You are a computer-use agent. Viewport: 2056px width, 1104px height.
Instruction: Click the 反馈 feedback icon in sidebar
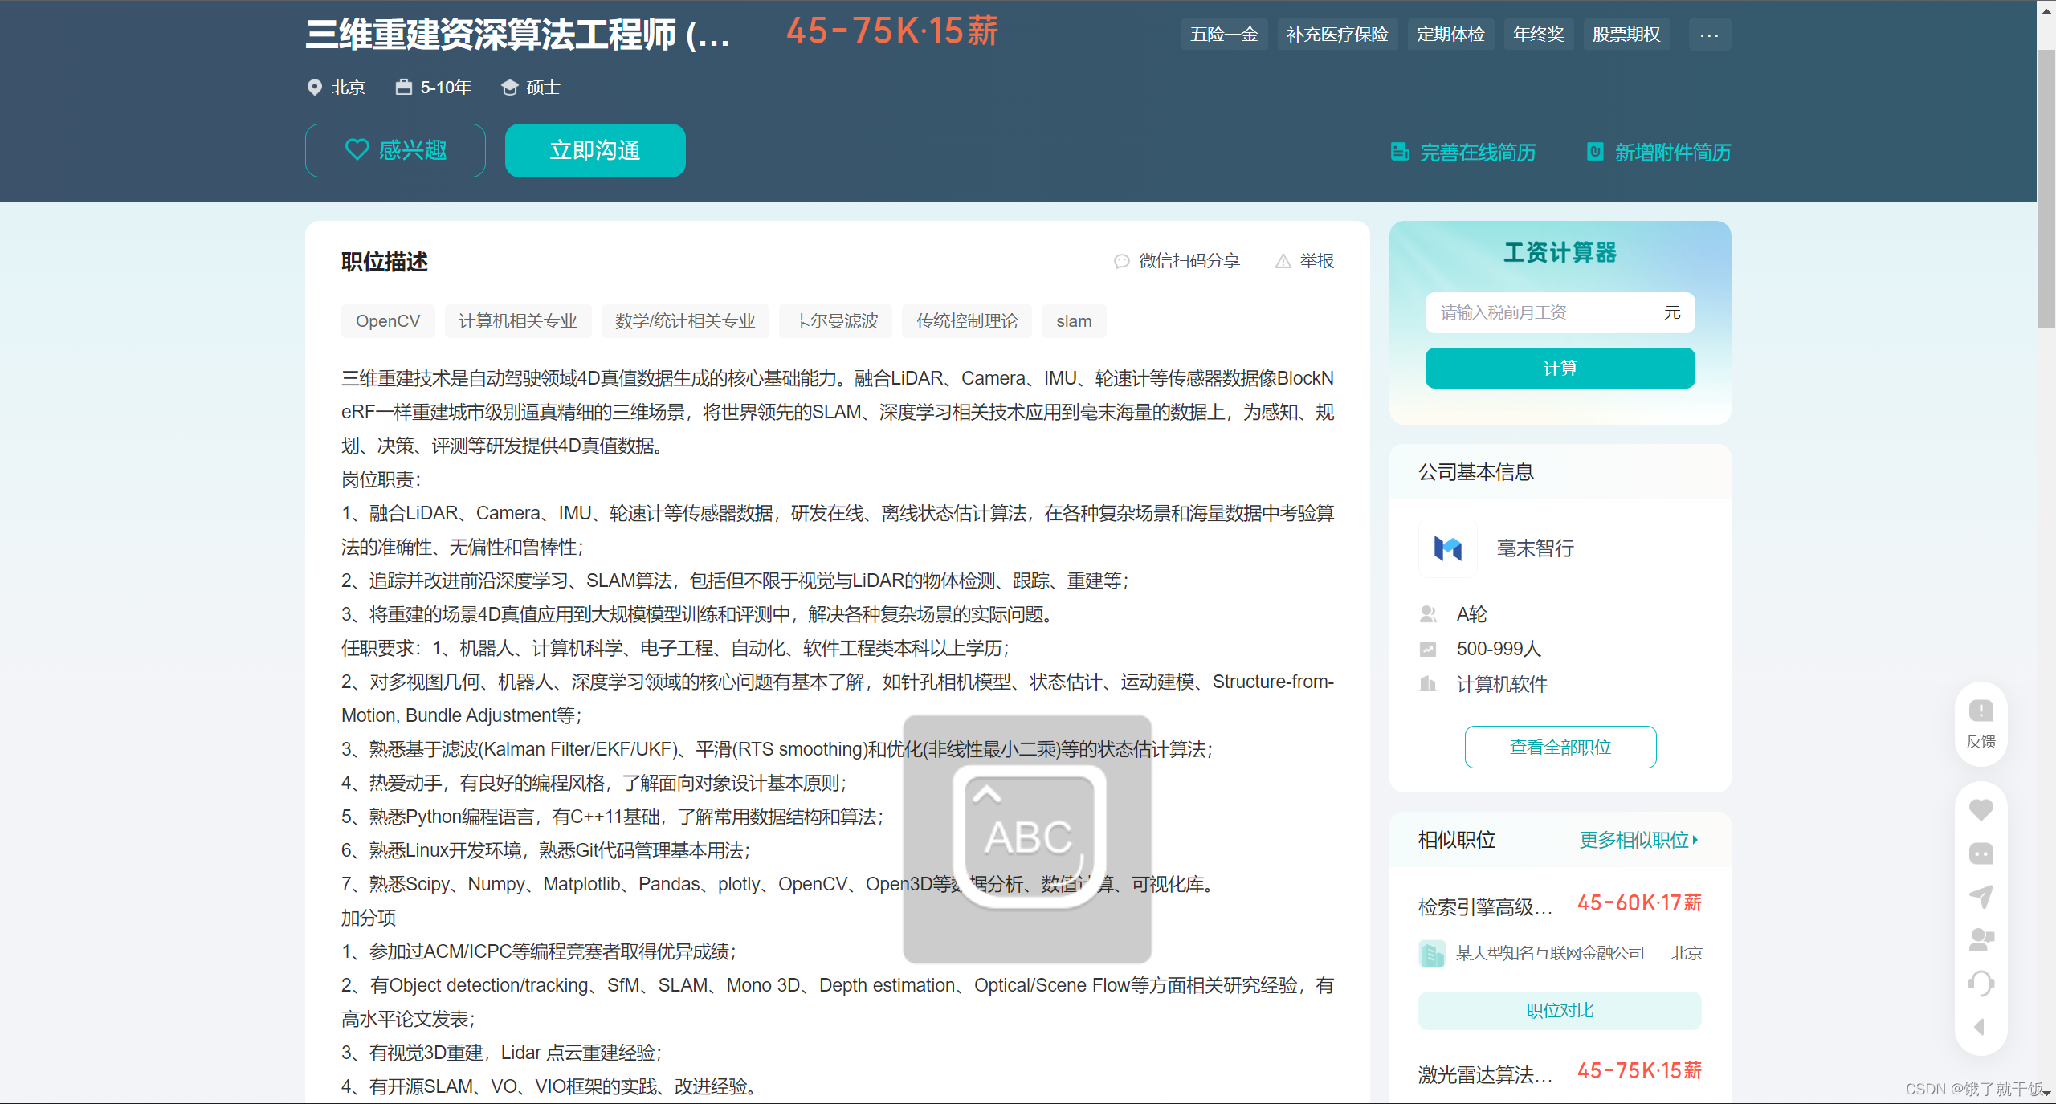(1981, 711)
